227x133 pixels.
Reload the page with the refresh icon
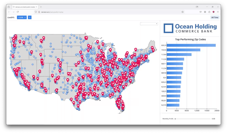pyautogui.click(x=18, y=12)
